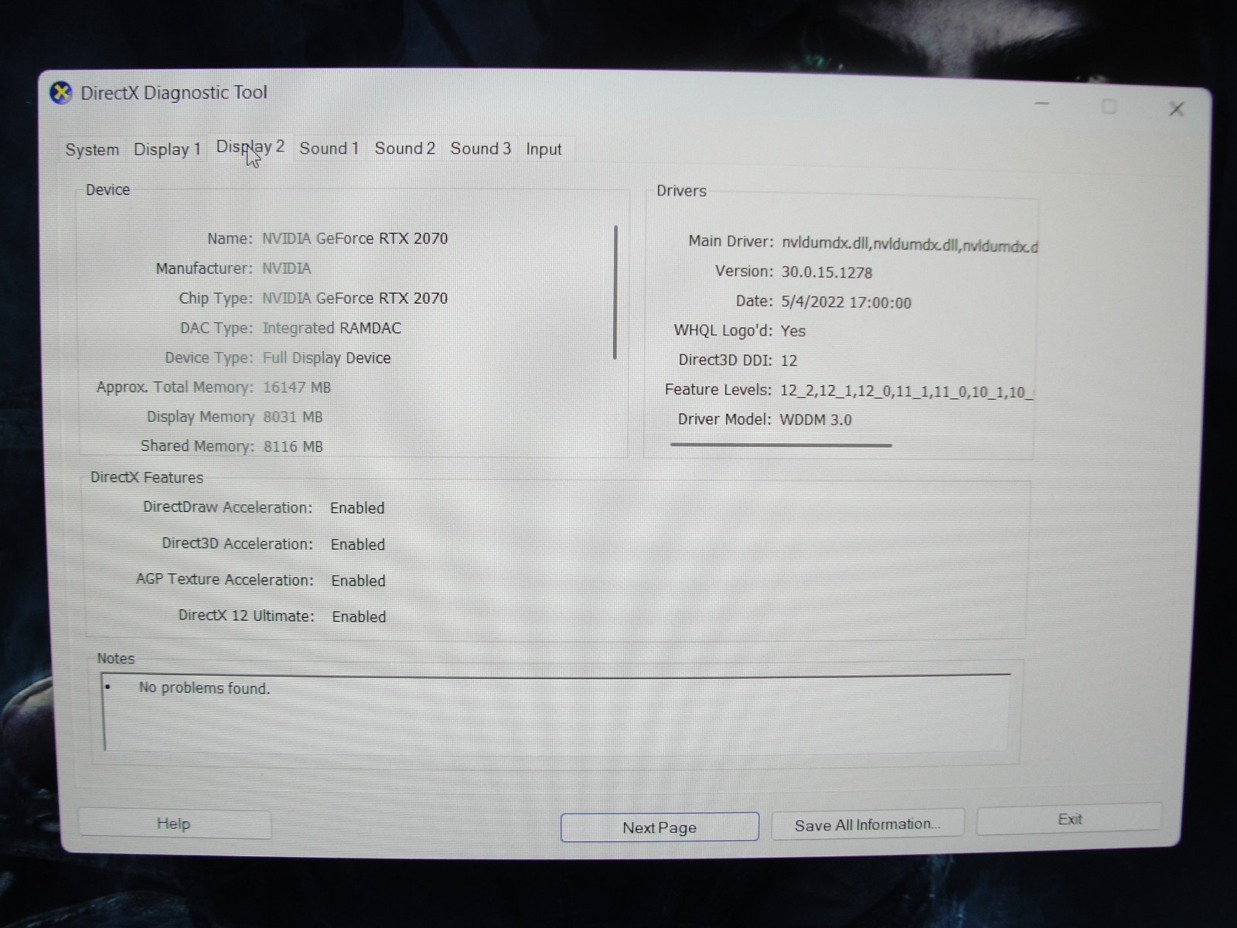Screen dimensions: 1237x928
Task: Switch to the Sound 2 tab
Action: (404, 148)
